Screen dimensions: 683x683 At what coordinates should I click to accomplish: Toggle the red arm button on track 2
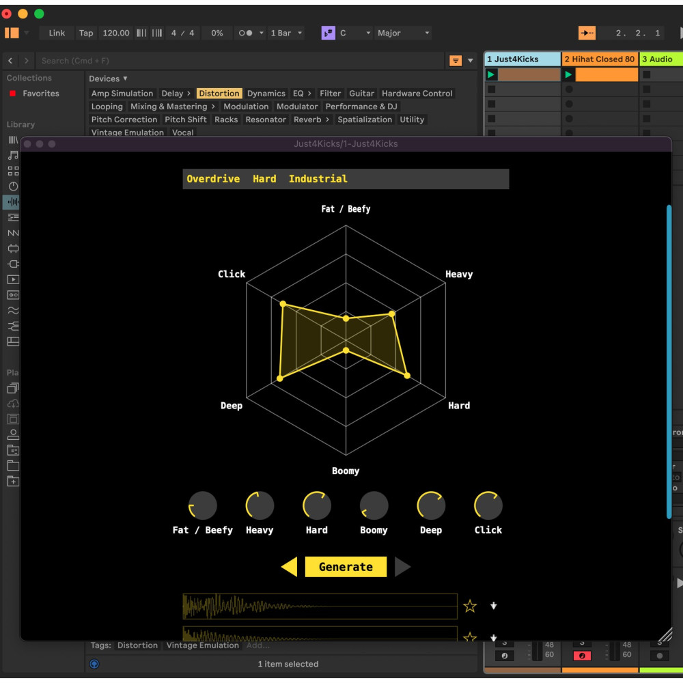[x=582, y=656]
